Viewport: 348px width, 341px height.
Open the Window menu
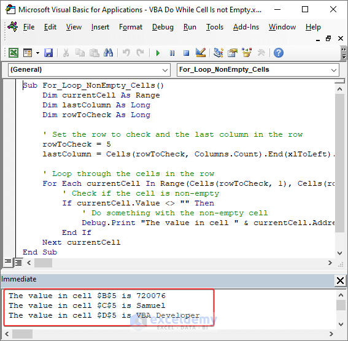point(282,27)
